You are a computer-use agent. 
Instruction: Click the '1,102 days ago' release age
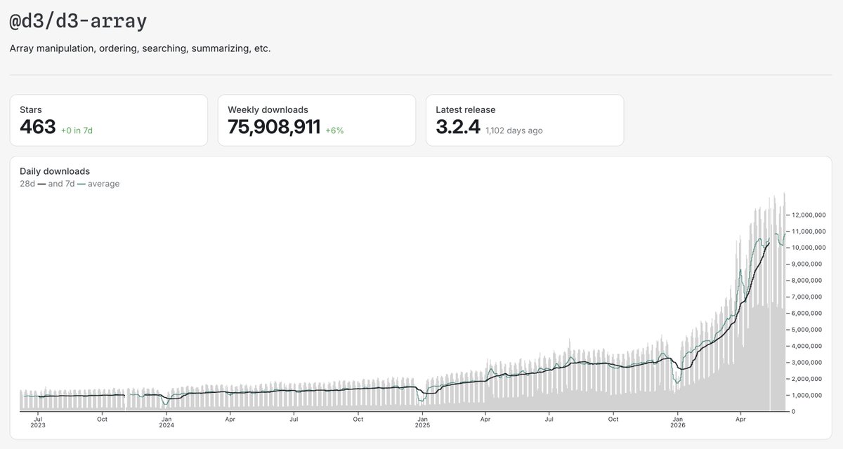click(x=514, y=130)
